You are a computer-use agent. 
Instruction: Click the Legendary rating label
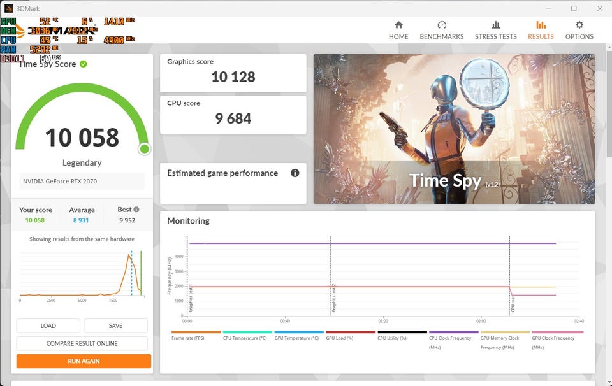(82, 162)
